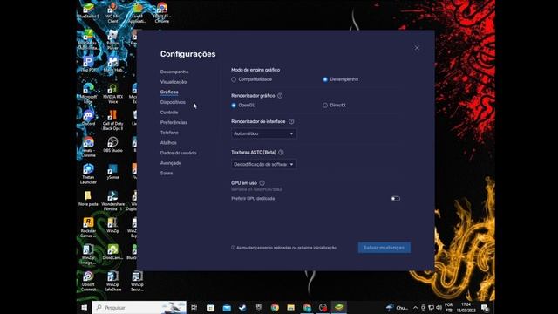558x314 pixels.
Task: Open the OBS Studio desktop shortcut
Action: [x=112, y=144]
